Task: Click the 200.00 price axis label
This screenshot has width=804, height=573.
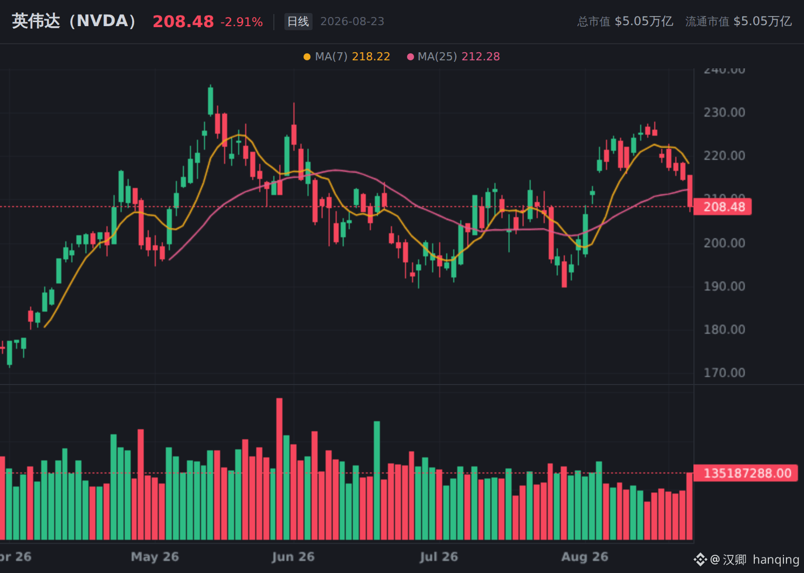Action: 724,243
